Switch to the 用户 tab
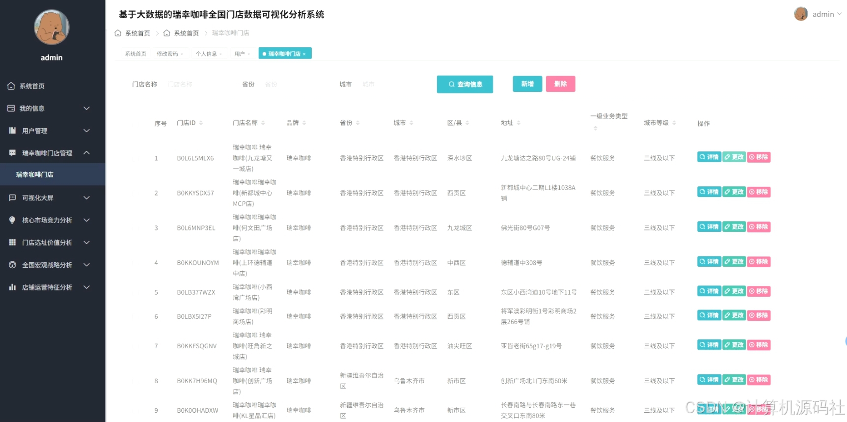This screenshot has width=847, height=422. [x=240, y=54]
